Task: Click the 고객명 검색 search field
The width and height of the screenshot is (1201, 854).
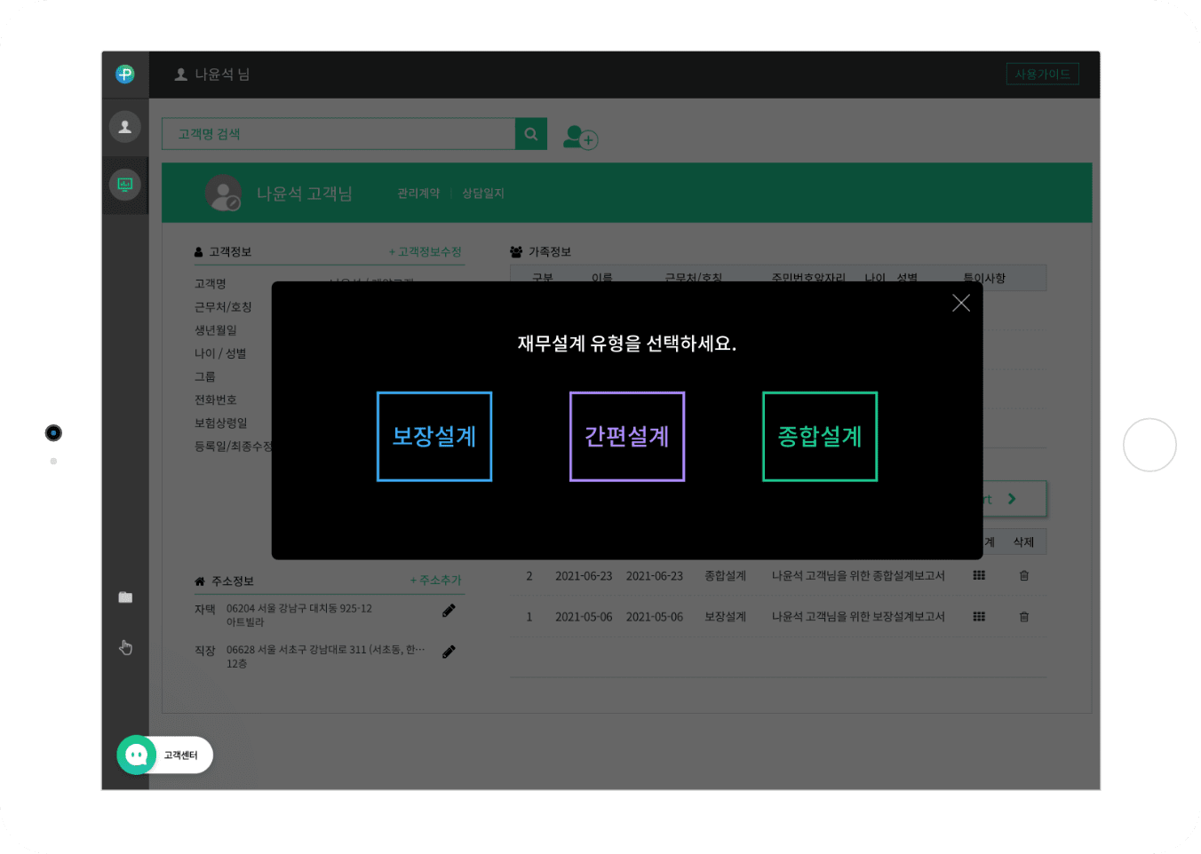Action: click(338, 134)
